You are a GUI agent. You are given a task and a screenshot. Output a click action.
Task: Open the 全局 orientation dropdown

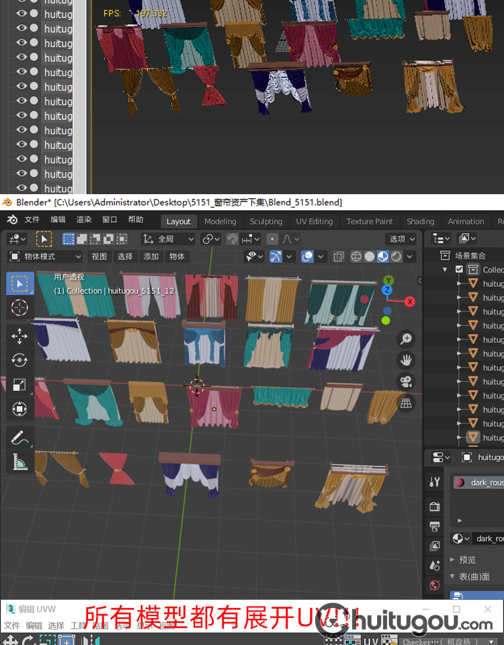pos(168,239)
